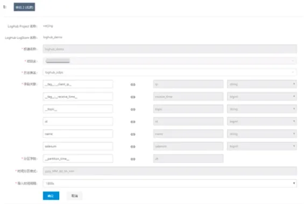304x204 pixels.
Task: Click the cancel button beside confirm
Action: 74,196
